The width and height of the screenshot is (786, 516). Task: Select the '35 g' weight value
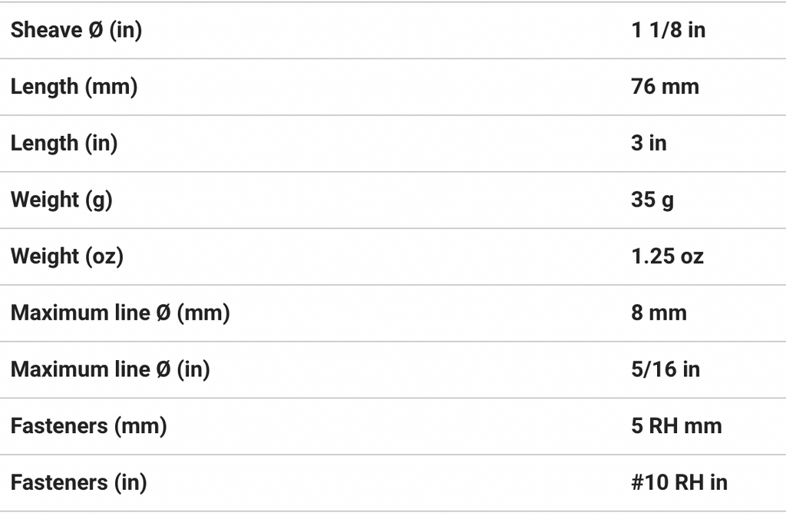(652, 200)
